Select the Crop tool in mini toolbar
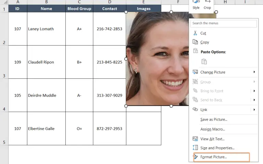 pos(207,5)
